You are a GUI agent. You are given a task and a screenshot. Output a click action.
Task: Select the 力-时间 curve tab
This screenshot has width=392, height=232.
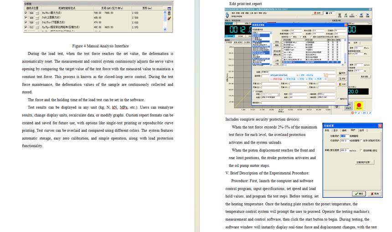(x=229, y=42)
